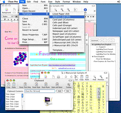
Task: Show more toolbar items in main window
Action: tap(95, 11)
